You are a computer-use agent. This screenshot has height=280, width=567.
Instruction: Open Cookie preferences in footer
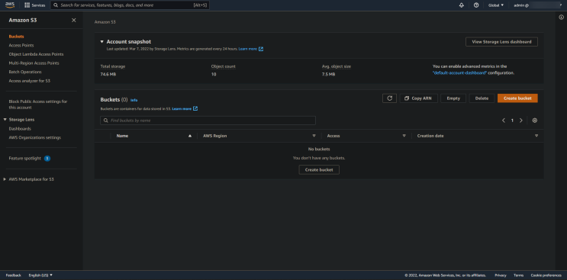[x=546, y=275]
